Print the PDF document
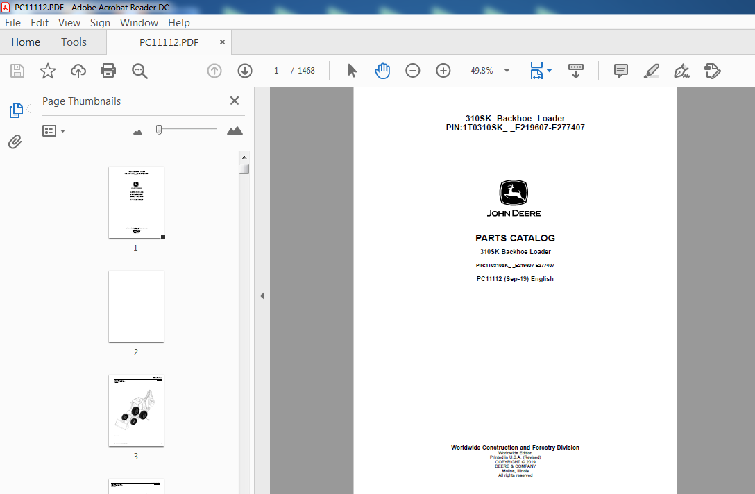755x494 pixels. [108, 71]
